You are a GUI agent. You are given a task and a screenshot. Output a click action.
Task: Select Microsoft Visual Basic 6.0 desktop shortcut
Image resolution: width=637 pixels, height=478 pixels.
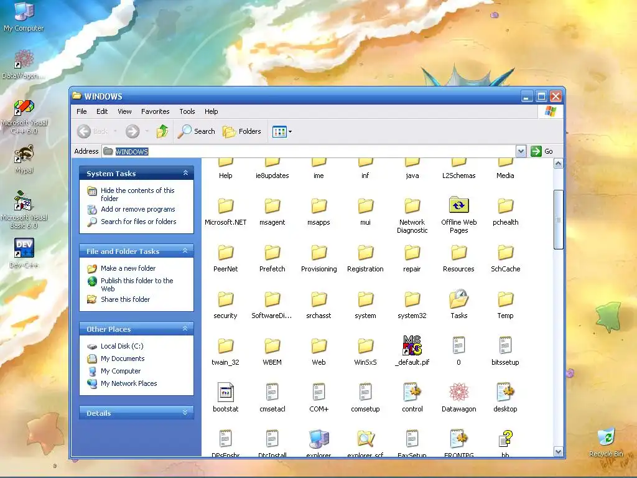pyautogui.click(x=24, y=210)
